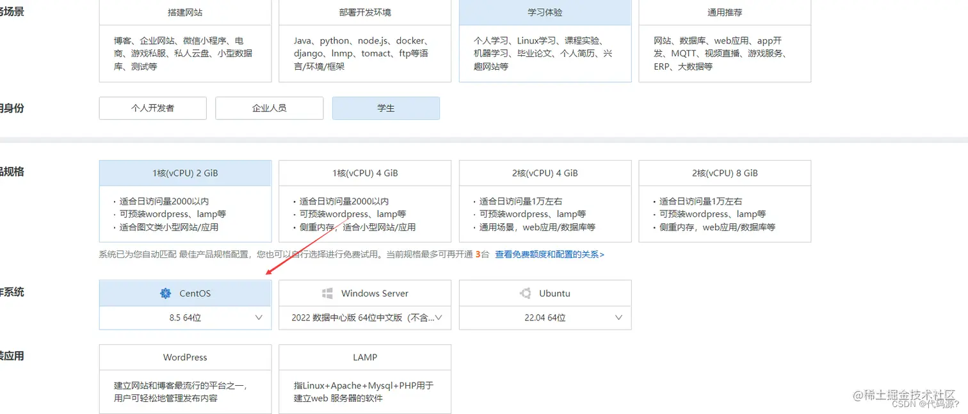968x414 pixels.
Task: Expand the CentOS 8.5 version dropdown
Action: point(259,317)
